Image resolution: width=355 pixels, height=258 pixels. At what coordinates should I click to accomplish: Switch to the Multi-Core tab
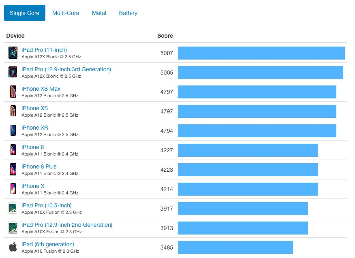click(66, 13)
